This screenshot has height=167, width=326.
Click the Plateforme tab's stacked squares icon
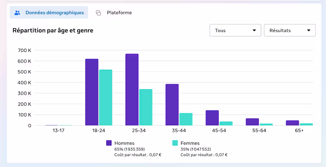click(98, 13)
